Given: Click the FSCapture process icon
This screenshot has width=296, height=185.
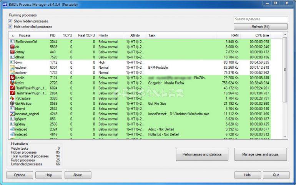Looking at the screenshot, I should [12, 98].
